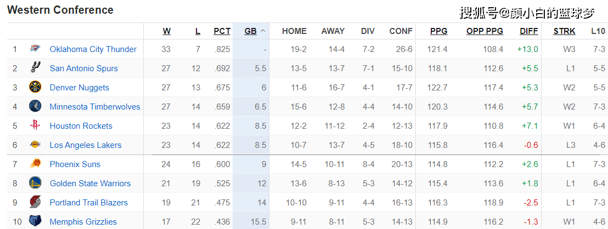
Task: Open the Oklahoma City Thunder team link
Action: click(93, 49)
